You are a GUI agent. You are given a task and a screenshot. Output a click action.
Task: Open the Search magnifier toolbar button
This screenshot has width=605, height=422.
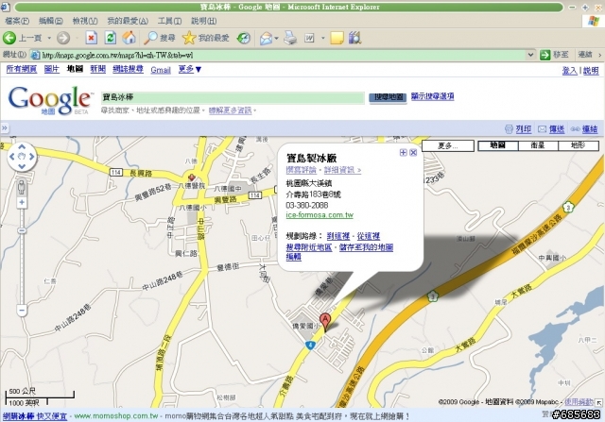pos(160,38)
